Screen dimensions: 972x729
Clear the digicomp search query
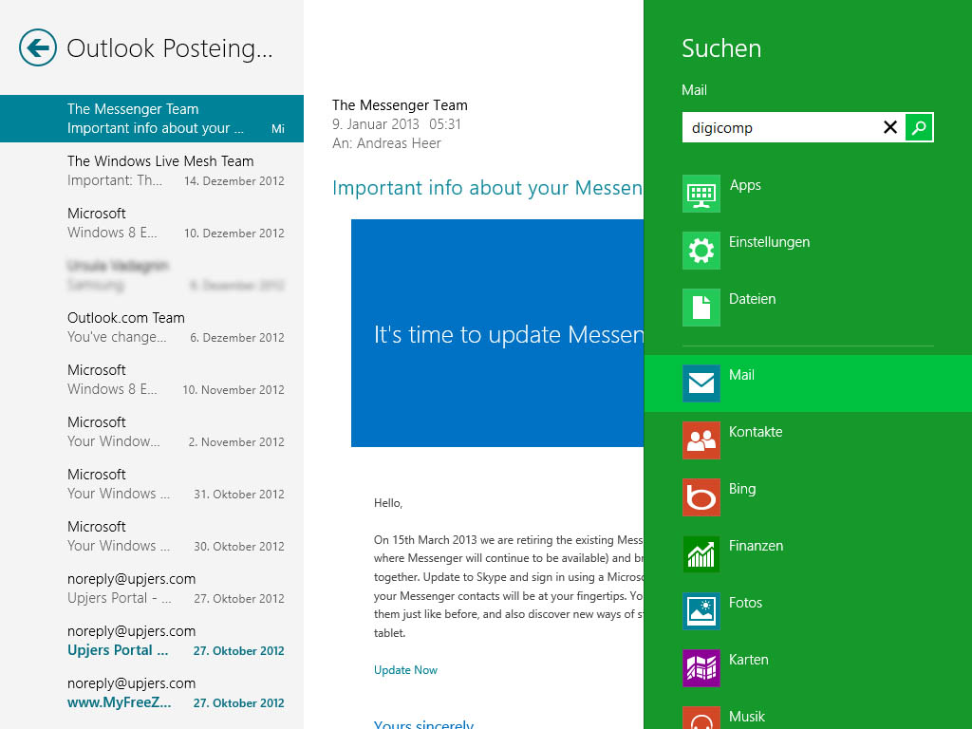[889, 126]
